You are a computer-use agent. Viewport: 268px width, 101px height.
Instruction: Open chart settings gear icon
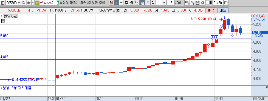pyautogui.click(x=203, y=3)
